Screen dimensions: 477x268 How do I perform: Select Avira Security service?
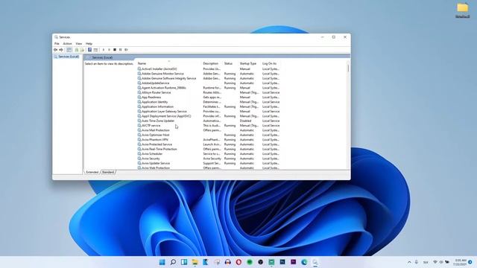click(209, 159)
